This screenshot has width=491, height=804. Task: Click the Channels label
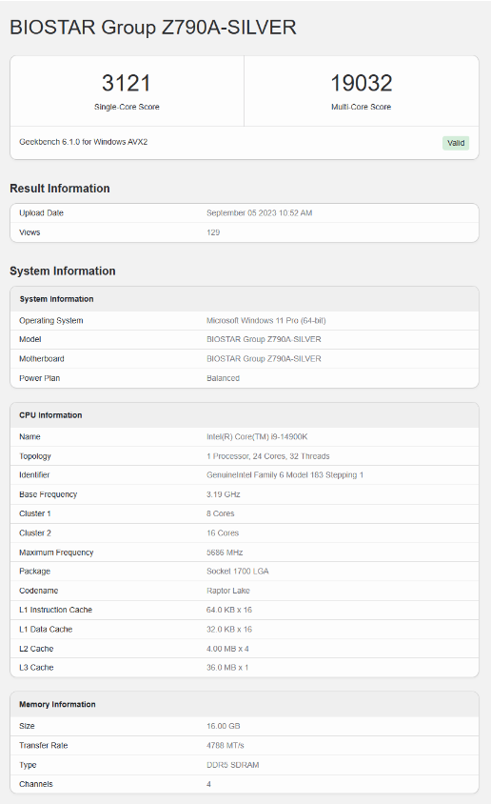36,784
